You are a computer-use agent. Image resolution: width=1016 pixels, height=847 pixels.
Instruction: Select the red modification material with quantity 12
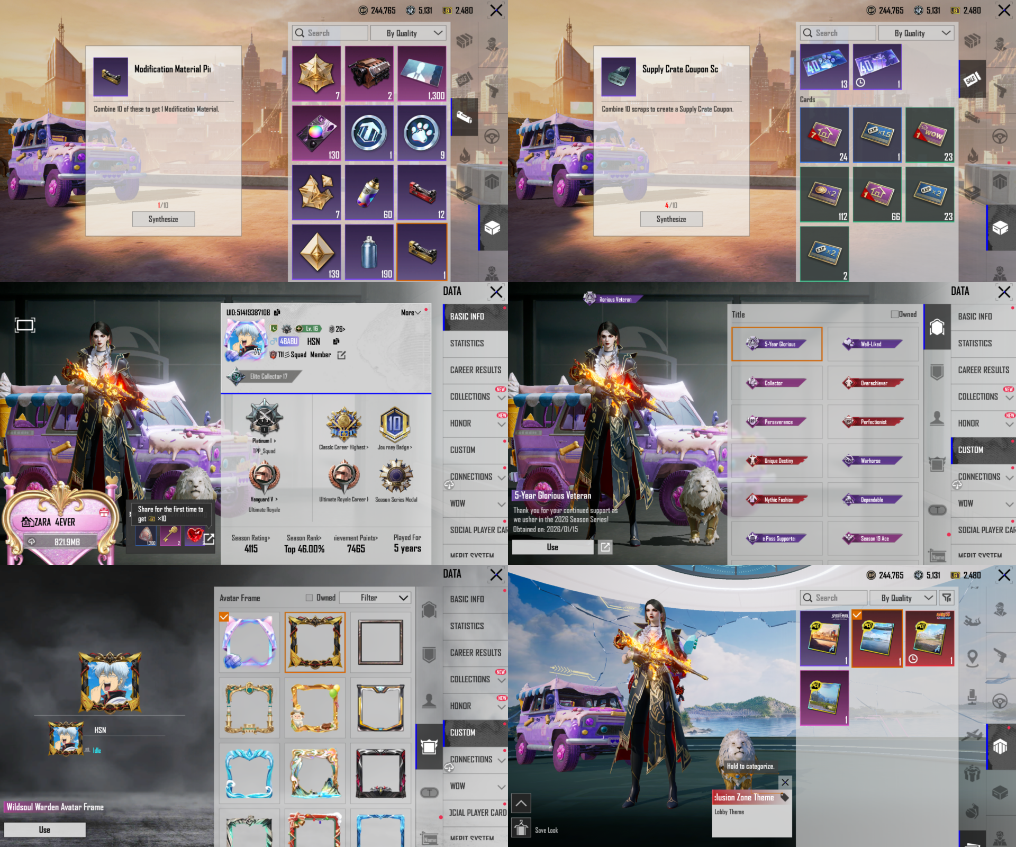click(422, 192)
